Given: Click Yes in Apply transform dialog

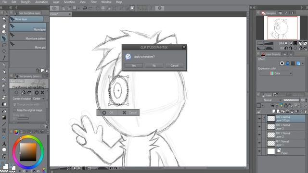Looking at the screenshot, I should [134, 65].
